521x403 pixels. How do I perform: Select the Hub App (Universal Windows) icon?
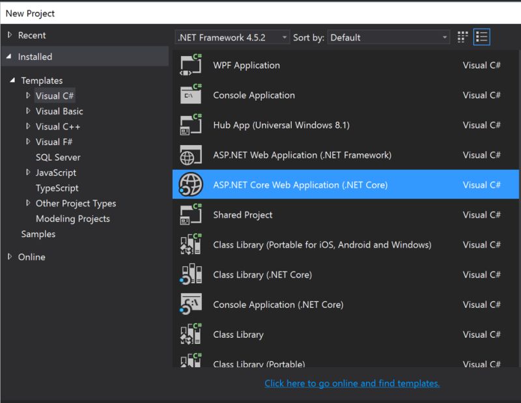tap(190, 125)
